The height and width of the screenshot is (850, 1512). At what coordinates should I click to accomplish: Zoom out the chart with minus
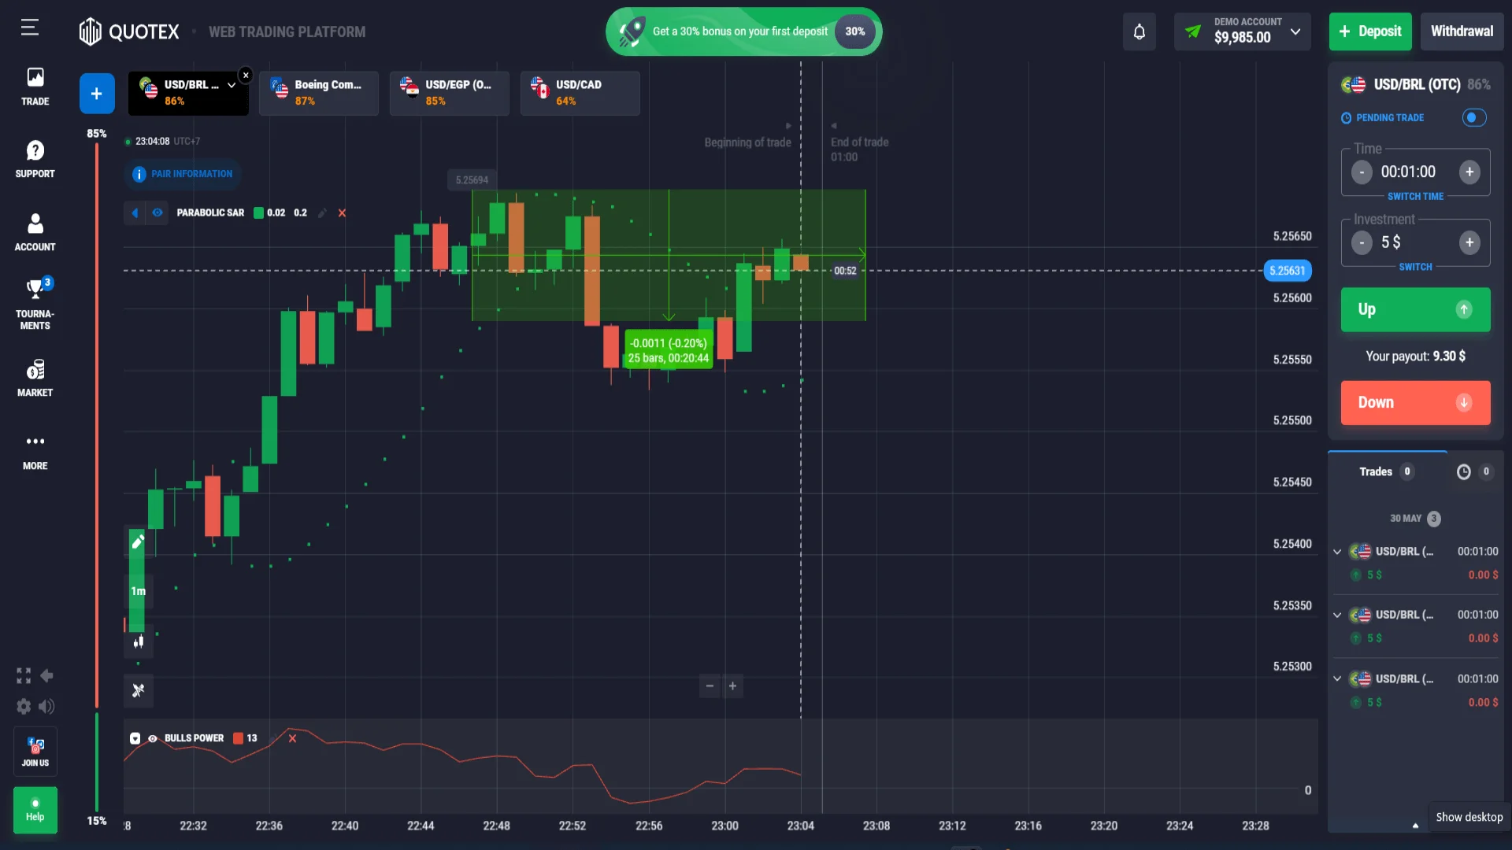coord(710,686)
